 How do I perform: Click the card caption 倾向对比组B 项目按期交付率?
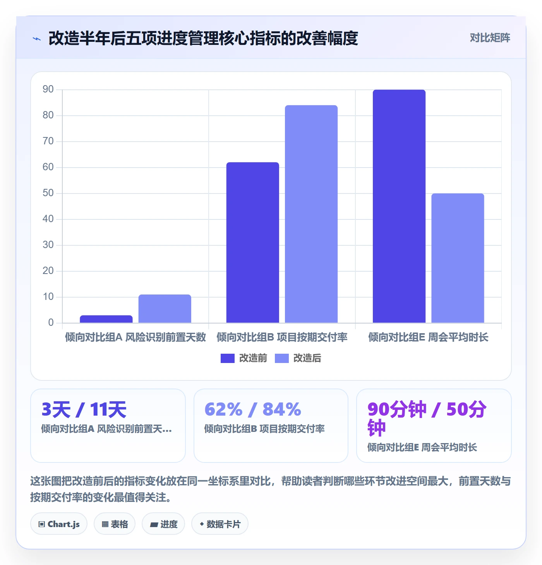(264, 429)
